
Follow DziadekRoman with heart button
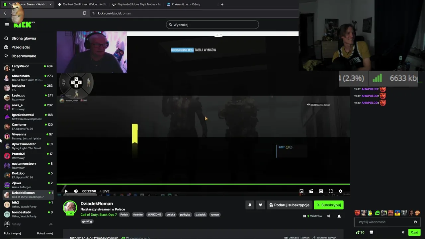coord(260,205)
